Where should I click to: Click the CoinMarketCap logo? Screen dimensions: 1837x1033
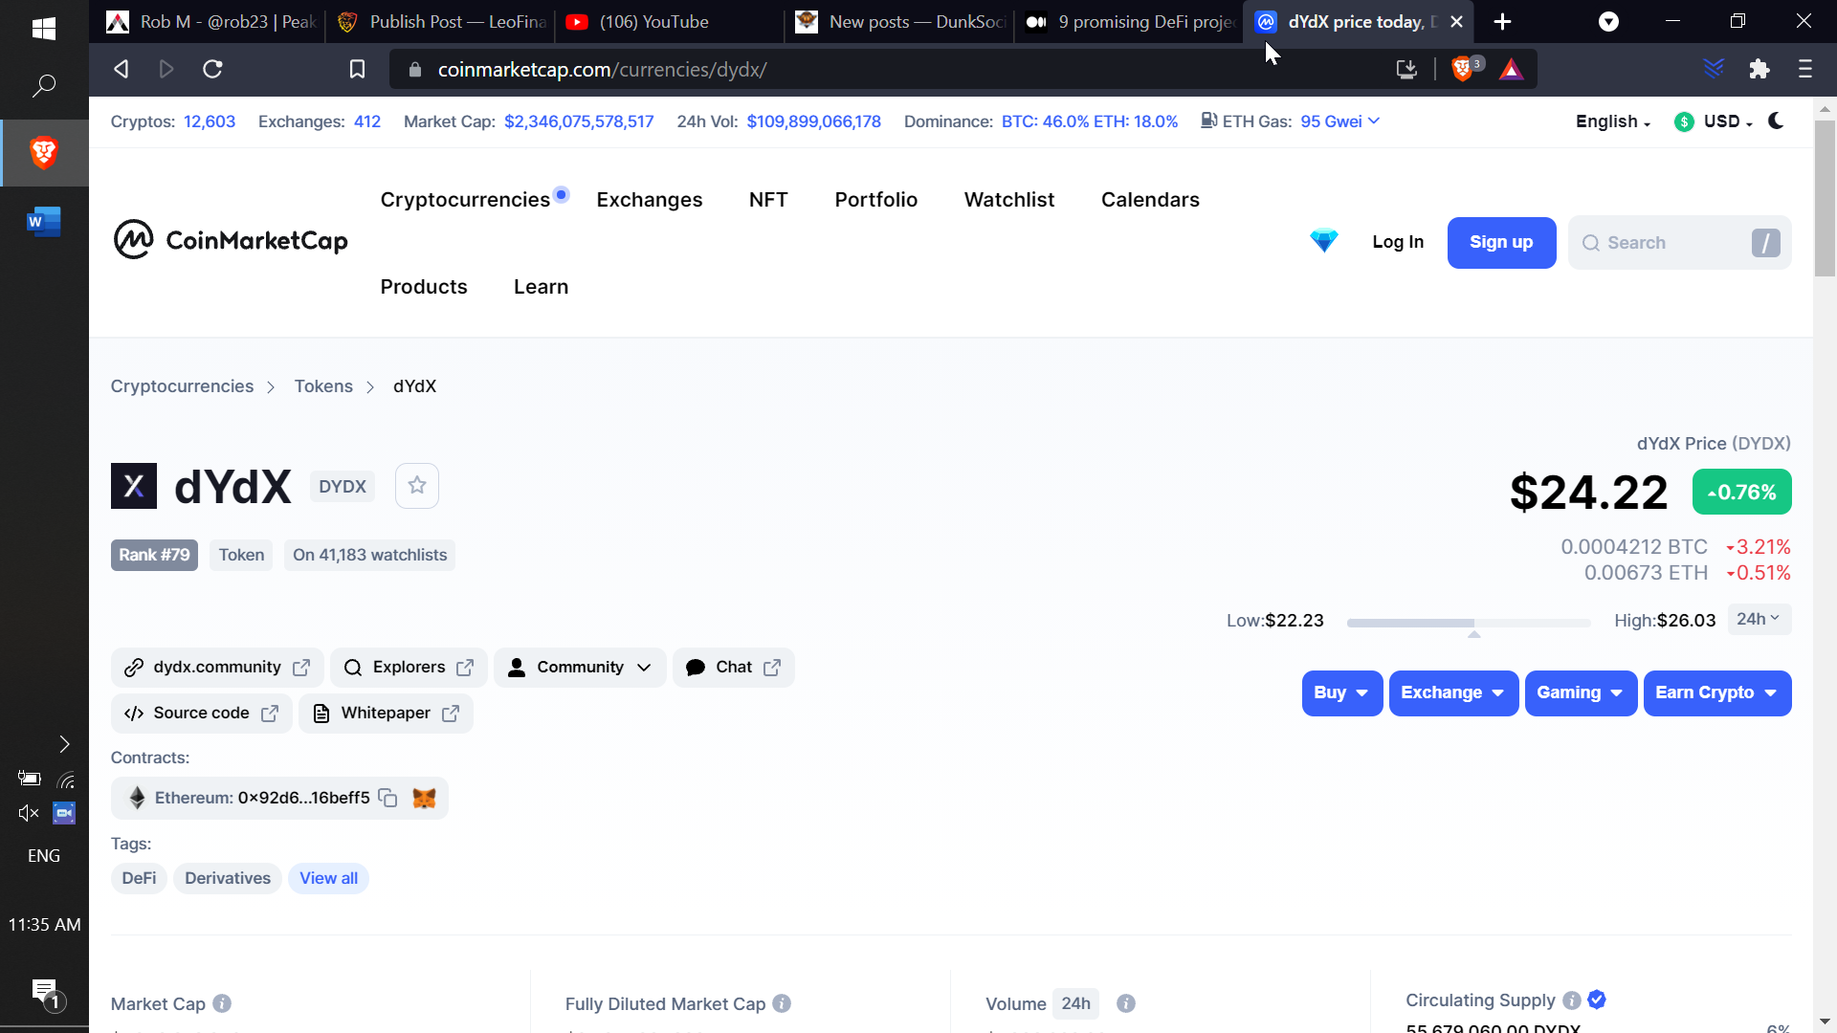231,240
